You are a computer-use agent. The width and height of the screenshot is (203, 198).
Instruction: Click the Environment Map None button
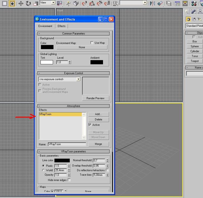82,47
